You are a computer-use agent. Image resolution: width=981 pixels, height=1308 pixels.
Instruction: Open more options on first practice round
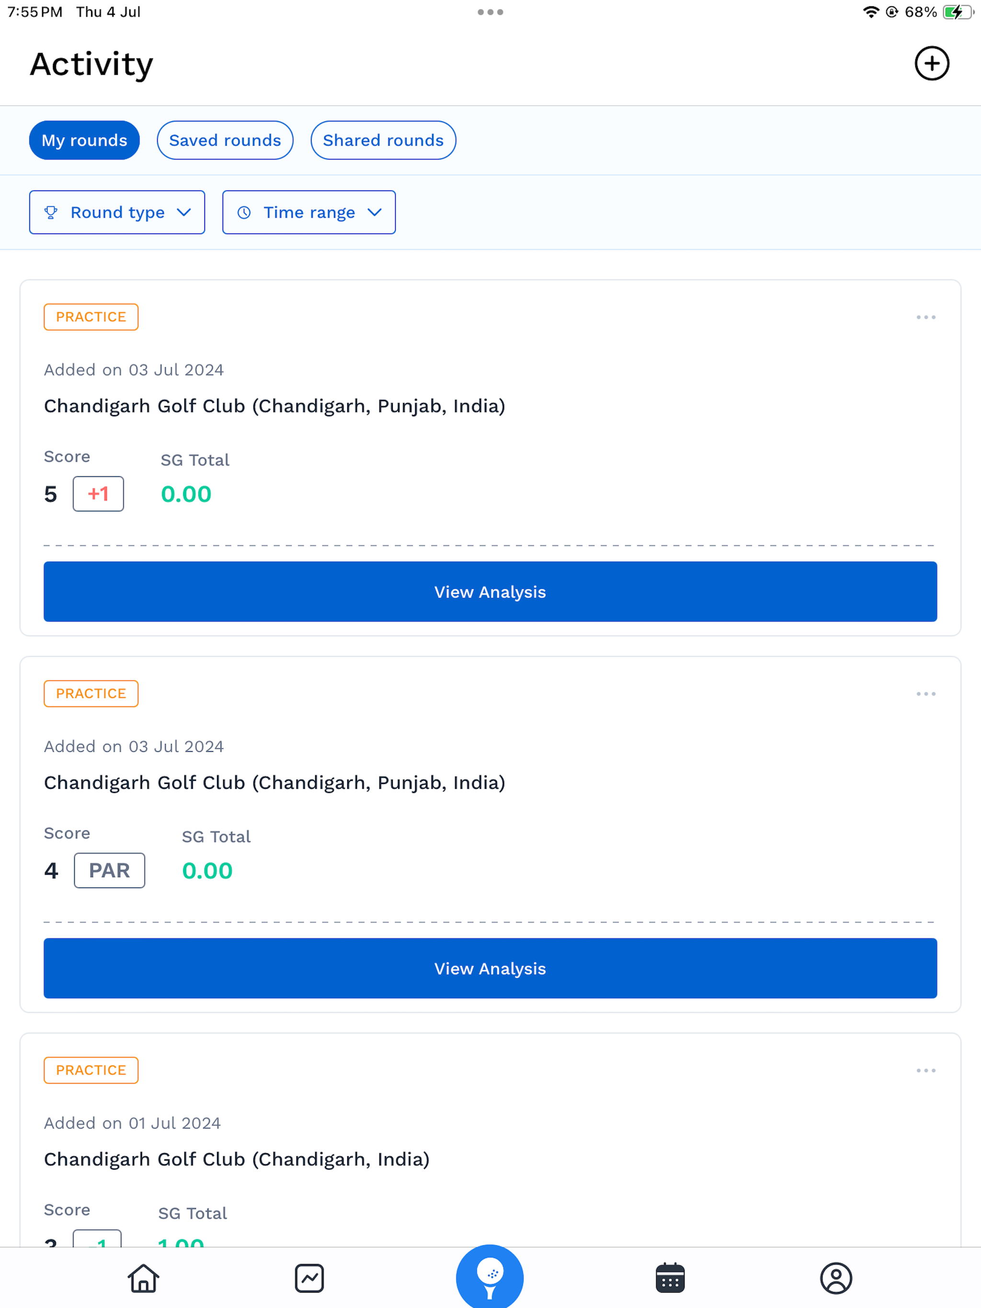point(926,317)
